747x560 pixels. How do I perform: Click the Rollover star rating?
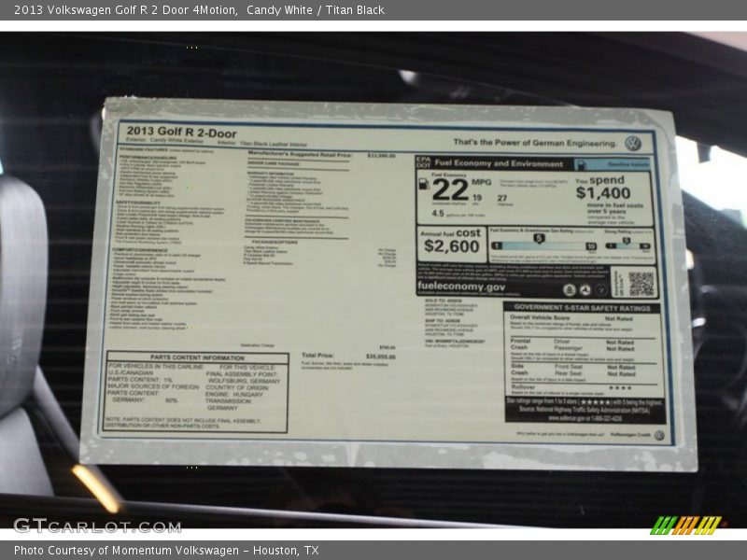tap(620, 387)
